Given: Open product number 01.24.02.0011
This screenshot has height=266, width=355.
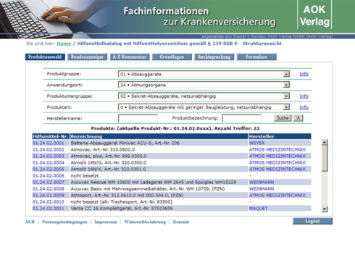Looking at the screenshot, I should [49, 208].
